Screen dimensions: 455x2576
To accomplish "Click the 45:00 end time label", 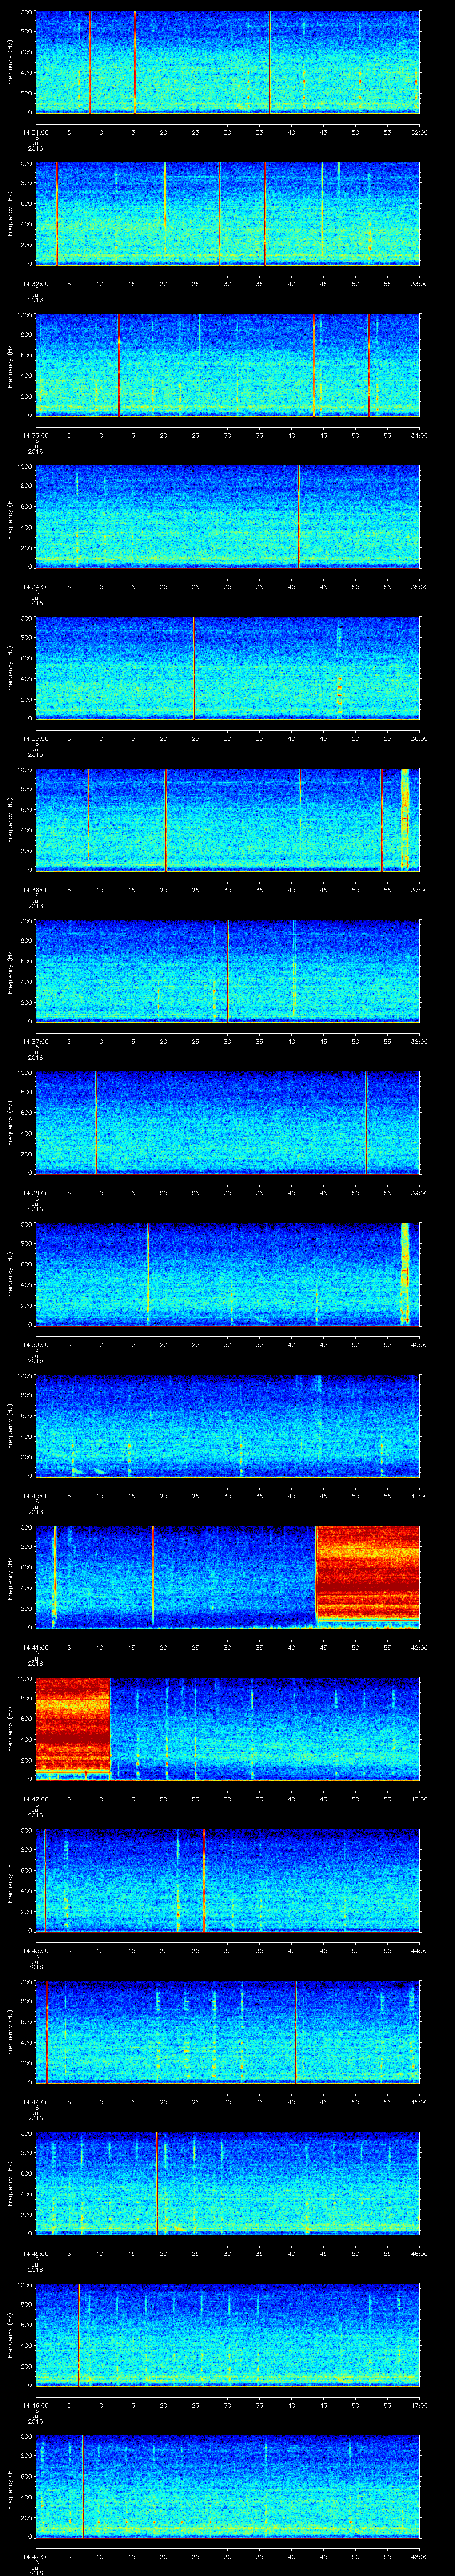I will point(419,2101).
